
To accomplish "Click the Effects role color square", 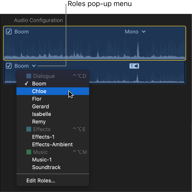I will 29,129.
